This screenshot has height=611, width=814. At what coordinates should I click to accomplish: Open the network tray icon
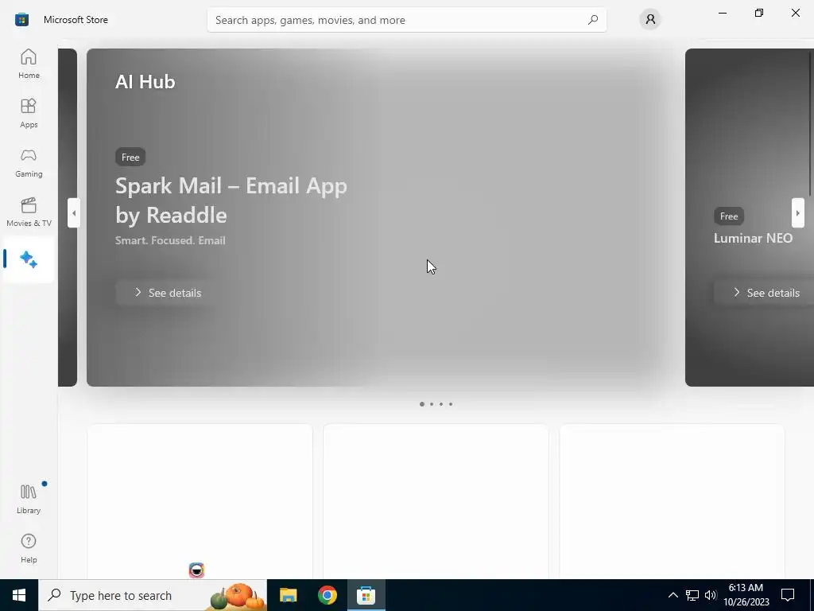point(692,595)
